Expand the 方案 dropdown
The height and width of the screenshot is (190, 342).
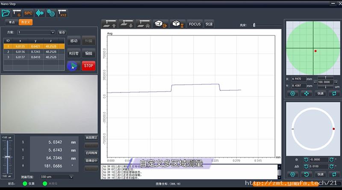pos(36,32)
